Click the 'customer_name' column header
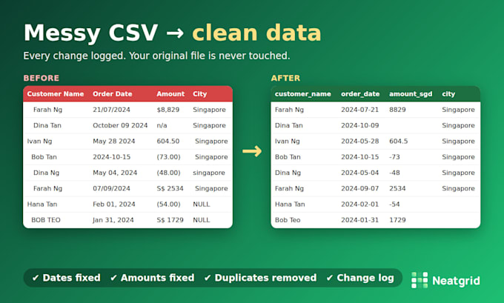504x303 pixels. coord(303,94)
